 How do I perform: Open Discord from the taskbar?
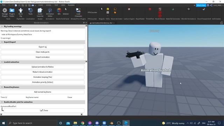(97, 123)
